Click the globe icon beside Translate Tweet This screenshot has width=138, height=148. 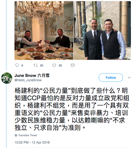pos(16,135)
